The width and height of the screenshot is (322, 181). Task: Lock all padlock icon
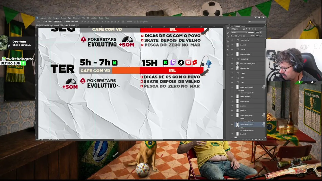point(244,36)
